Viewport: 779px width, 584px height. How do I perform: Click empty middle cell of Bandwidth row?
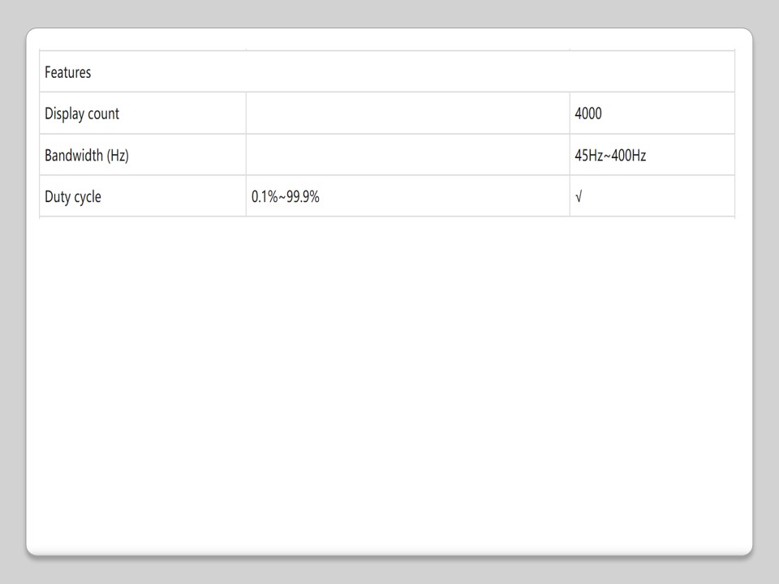(407, 156)
